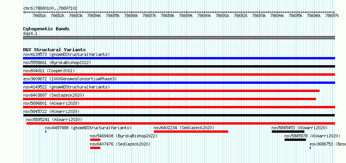Open nsv5845722 (Almarri2020) label

[51, 111]
